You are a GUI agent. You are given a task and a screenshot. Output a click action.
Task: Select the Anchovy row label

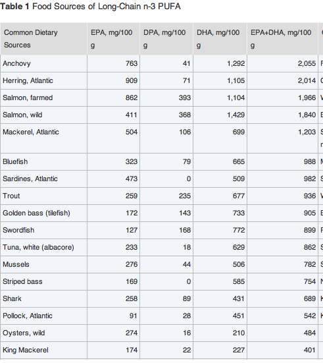tap(16, 63)
